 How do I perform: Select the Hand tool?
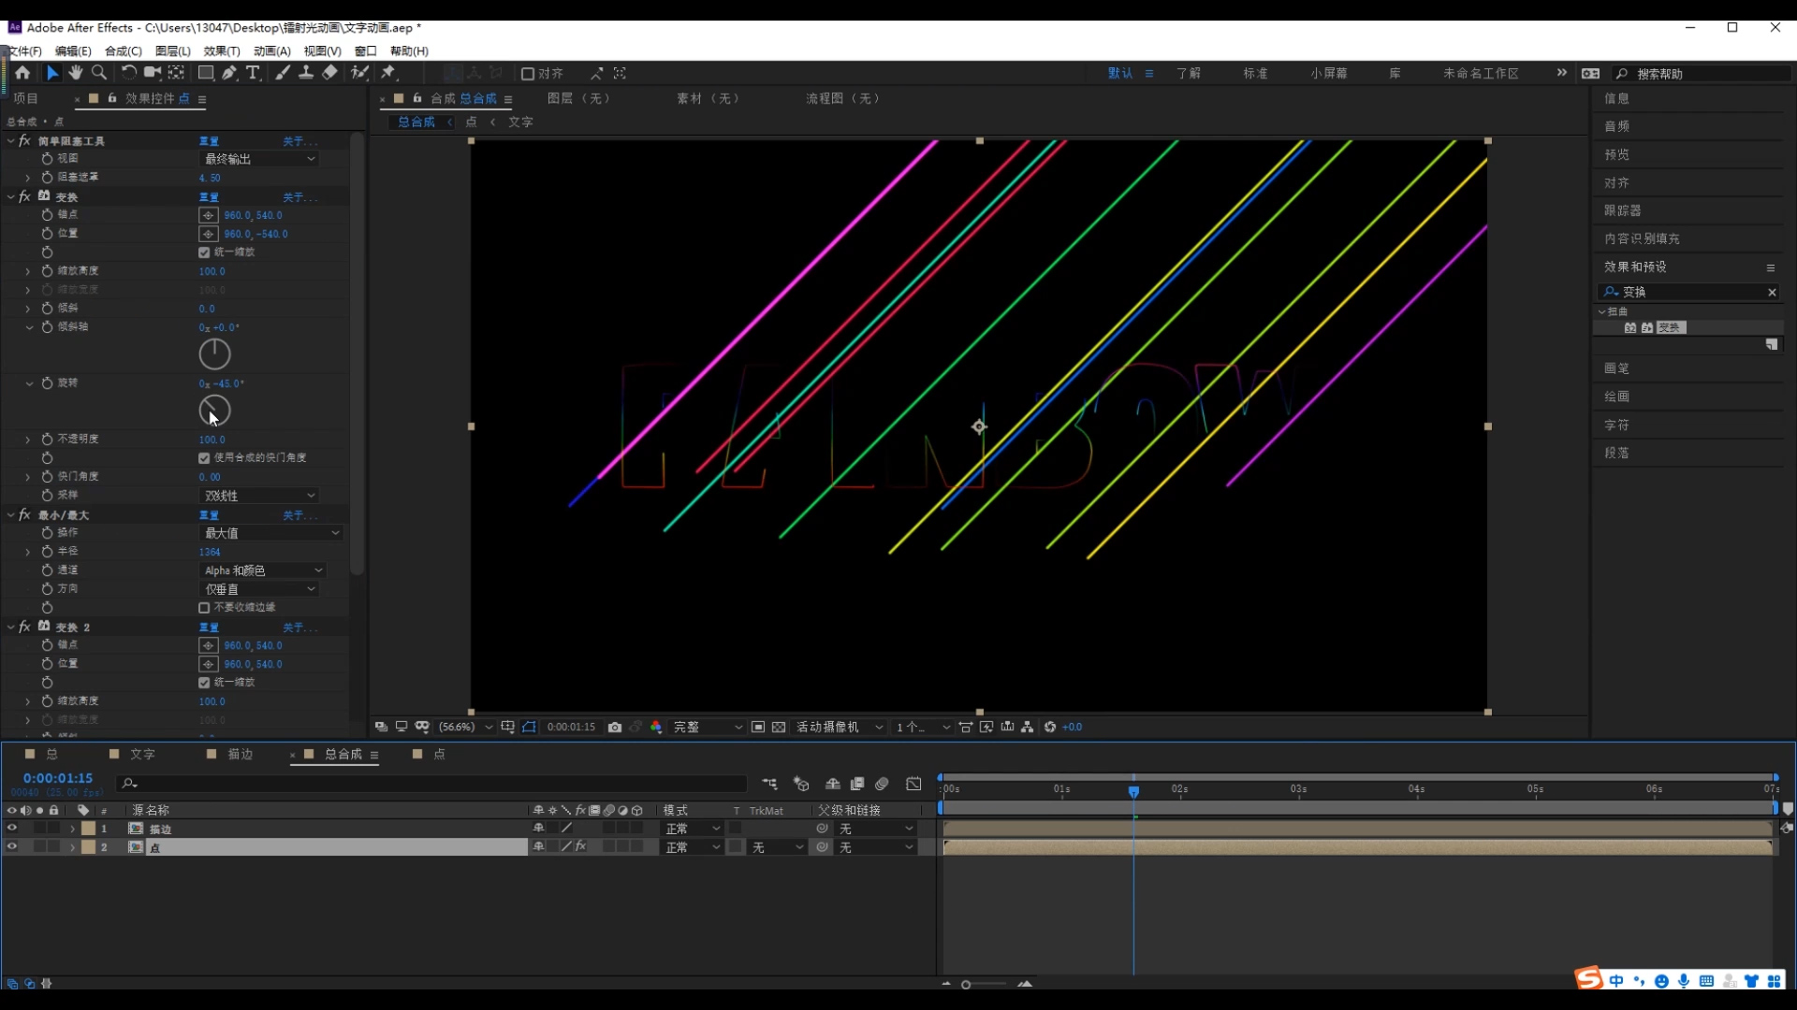(75, 73)
